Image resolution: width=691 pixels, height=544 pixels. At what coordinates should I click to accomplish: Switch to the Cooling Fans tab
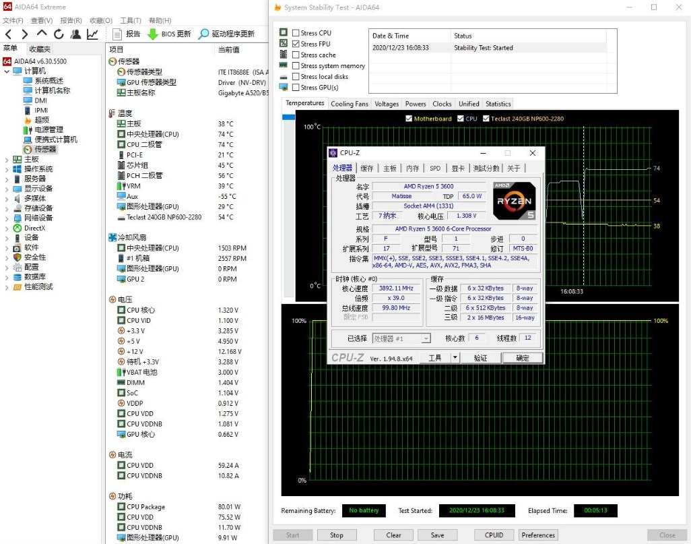tap(350, 104)
